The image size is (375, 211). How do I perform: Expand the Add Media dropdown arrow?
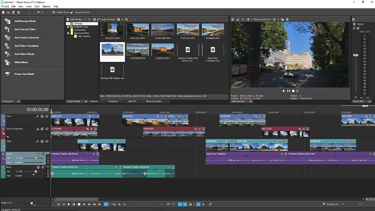point(85,19)
